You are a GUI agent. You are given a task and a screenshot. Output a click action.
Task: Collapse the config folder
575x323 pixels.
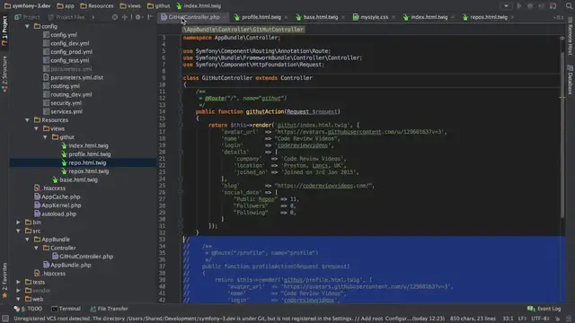click(x=27, y=26)
